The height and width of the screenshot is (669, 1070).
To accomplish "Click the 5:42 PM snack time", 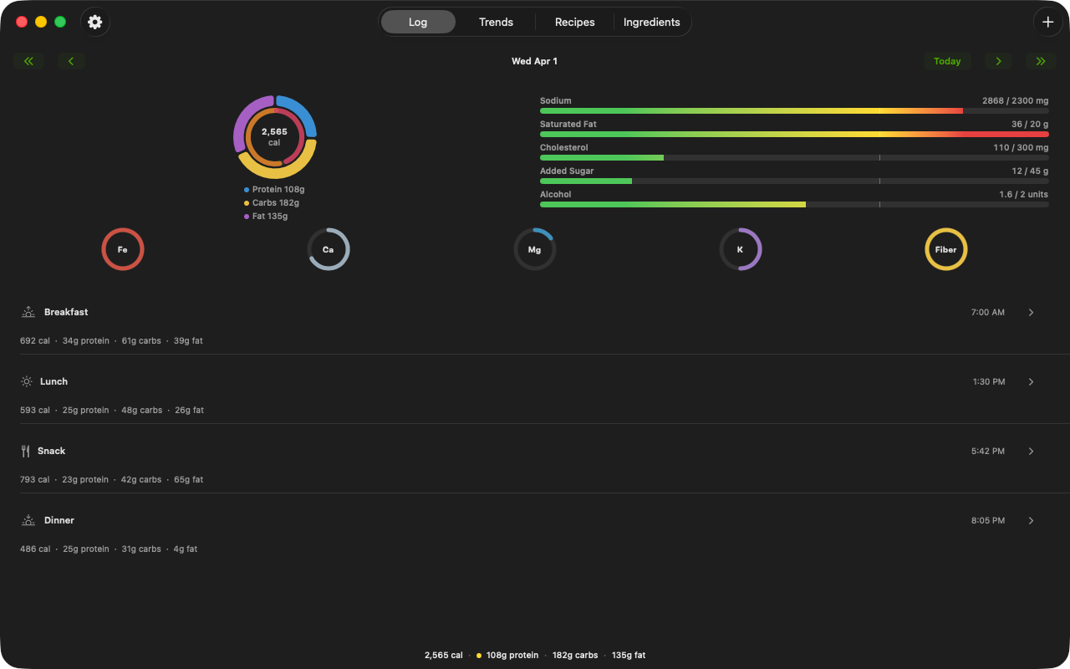I will 988,451.
